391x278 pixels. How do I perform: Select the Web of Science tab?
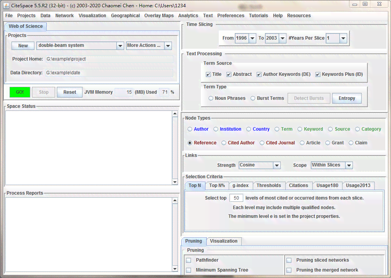click(x=26, y=26)
